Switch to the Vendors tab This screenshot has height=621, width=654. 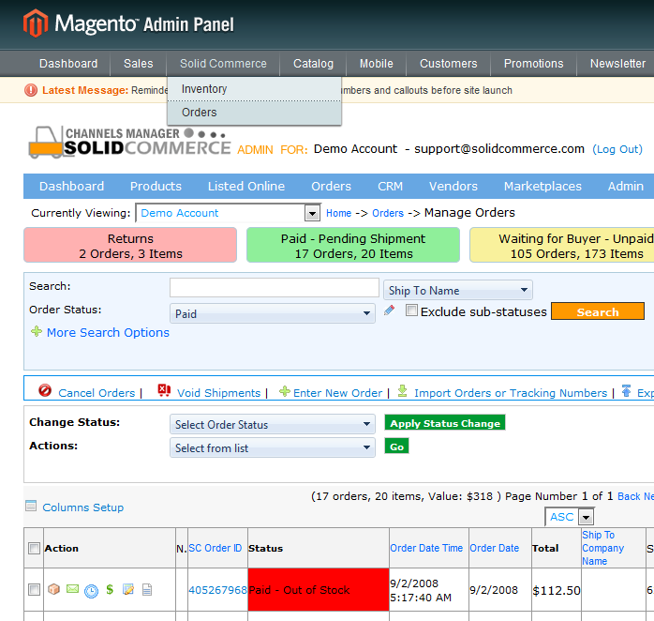click(x=453, y=187)
